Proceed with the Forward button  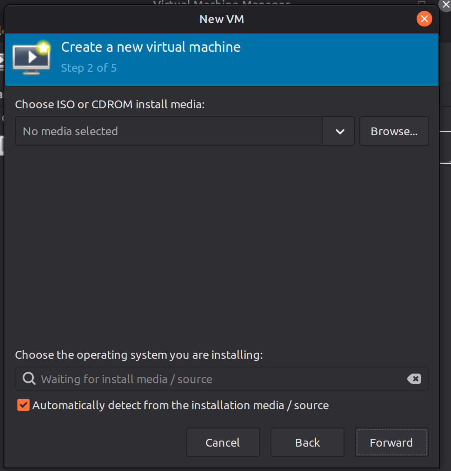391,443
